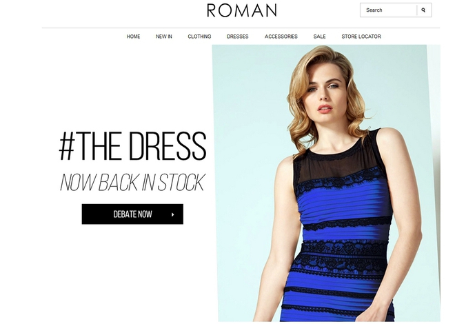Go to New In section
This screenshot has height=324, width=455.
tap(164, 37)
